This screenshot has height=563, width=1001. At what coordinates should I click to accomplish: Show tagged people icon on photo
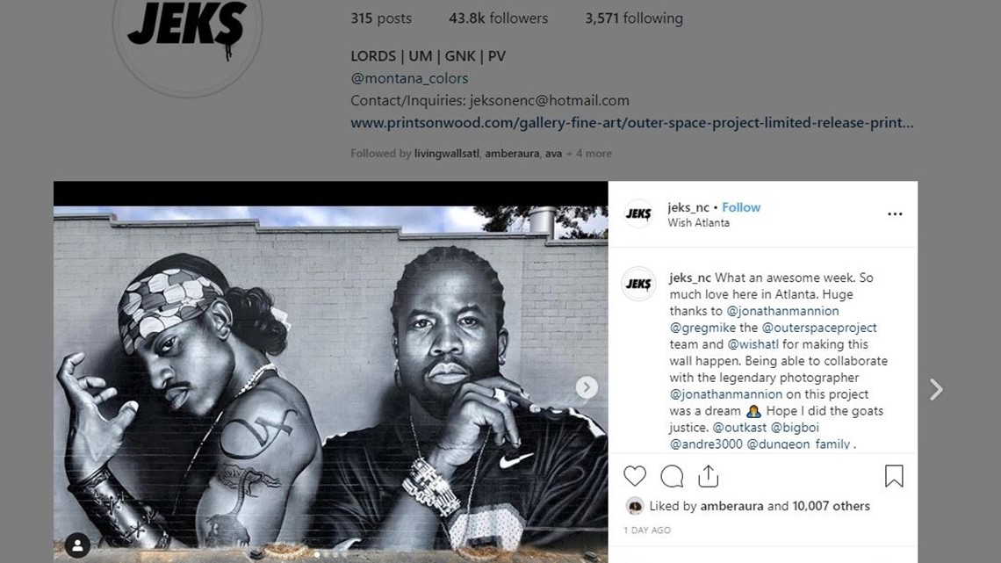click(x=77, y=545)
